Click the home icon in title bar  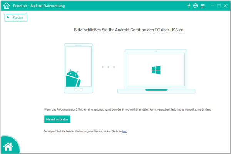(7, 6)
